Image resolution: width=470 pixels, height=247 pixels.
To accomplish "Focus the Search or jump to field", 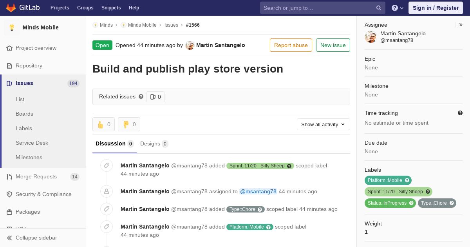I will pos(323,8).
